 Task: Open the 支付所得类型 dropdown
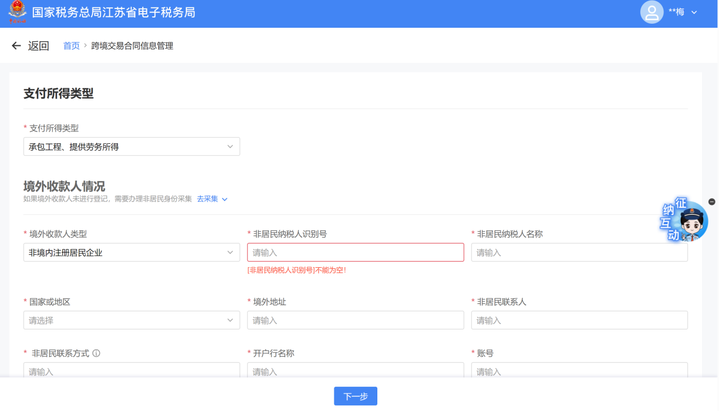click(x=131, y=147)
